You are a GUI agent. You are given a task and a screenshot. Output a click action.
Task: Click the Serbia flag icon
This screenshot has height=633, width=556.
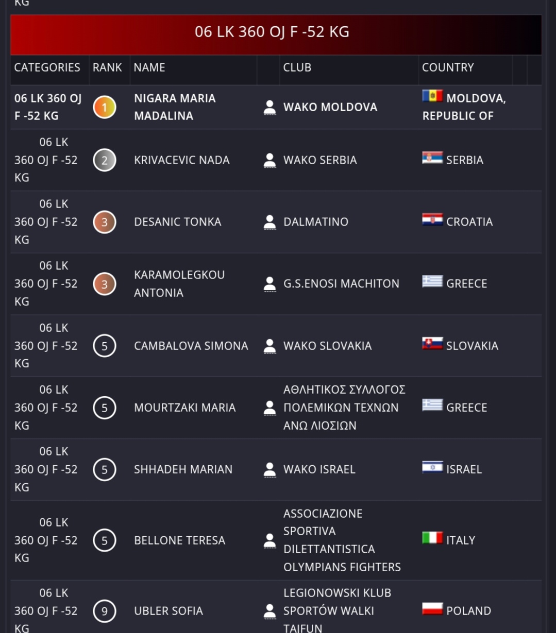pyautogui.click(x=432, y=158)
